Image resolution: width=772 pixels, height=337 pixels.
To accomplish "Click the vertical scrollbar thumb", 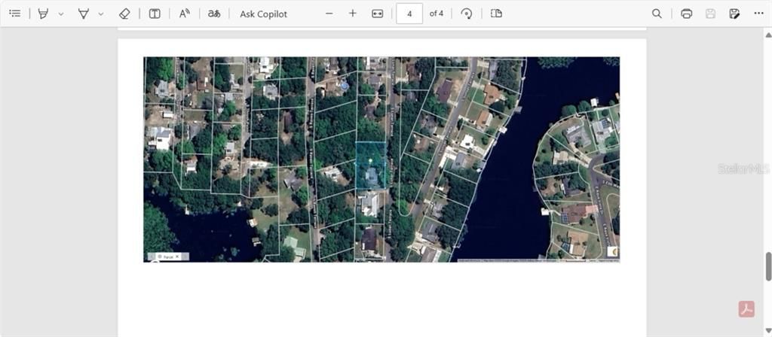I will pos(768,265).
